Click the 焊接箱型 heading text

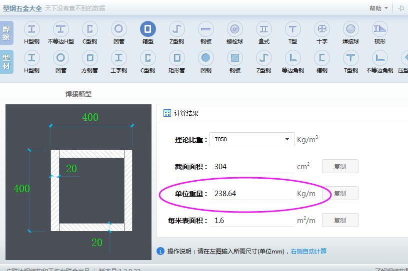point(78,94)
